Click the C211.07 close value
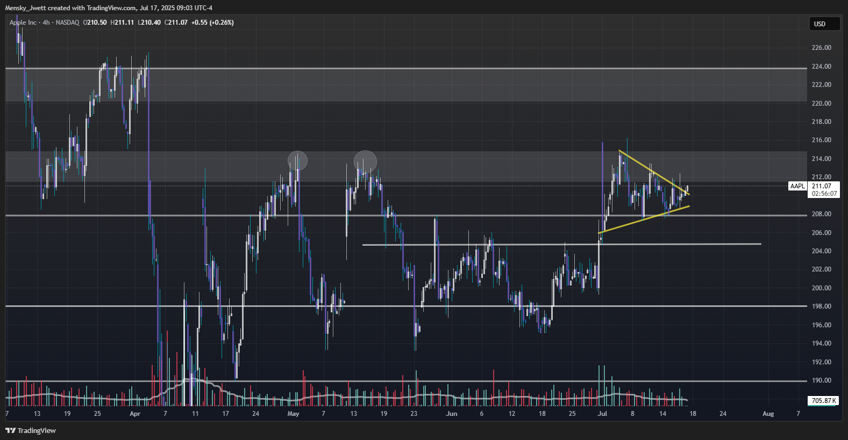Image resolution: width=848 pixels, height=440 pixels. coord(176,23)
